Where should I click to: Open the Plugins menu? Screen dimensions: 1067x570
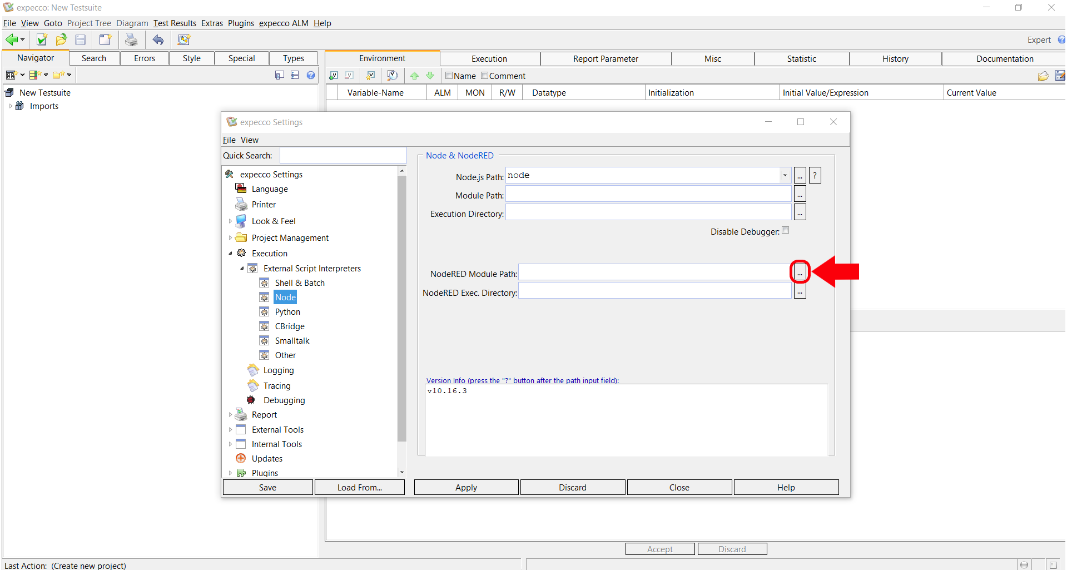point(240,23)
